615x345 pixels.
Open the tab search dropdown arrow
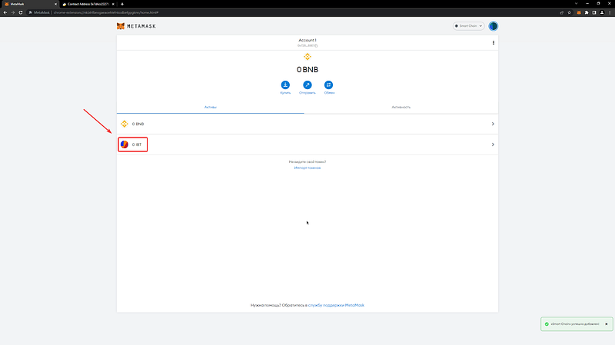coord(576,4)
